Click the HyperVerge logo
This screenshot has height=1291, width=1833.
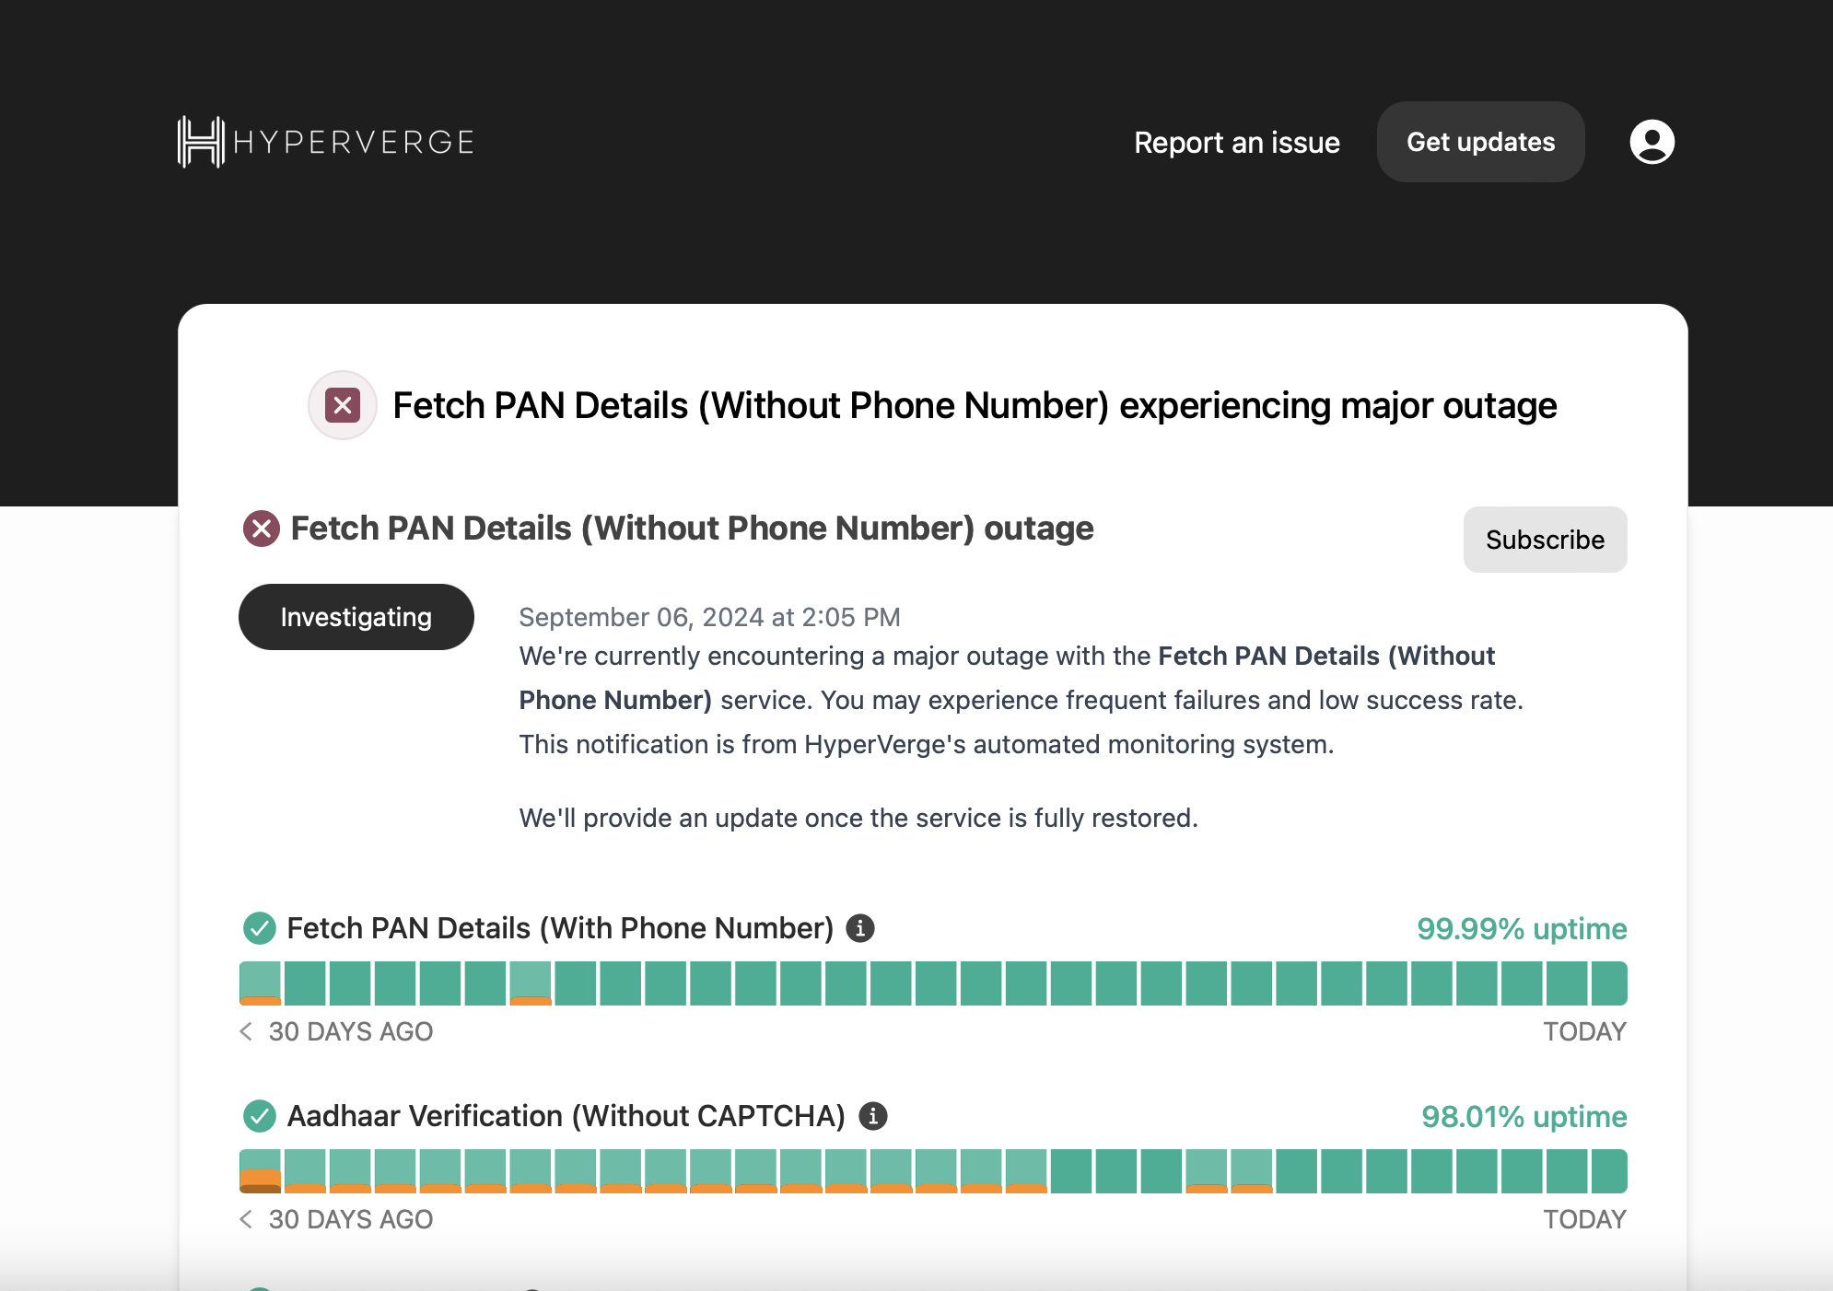tap(325, 142)
